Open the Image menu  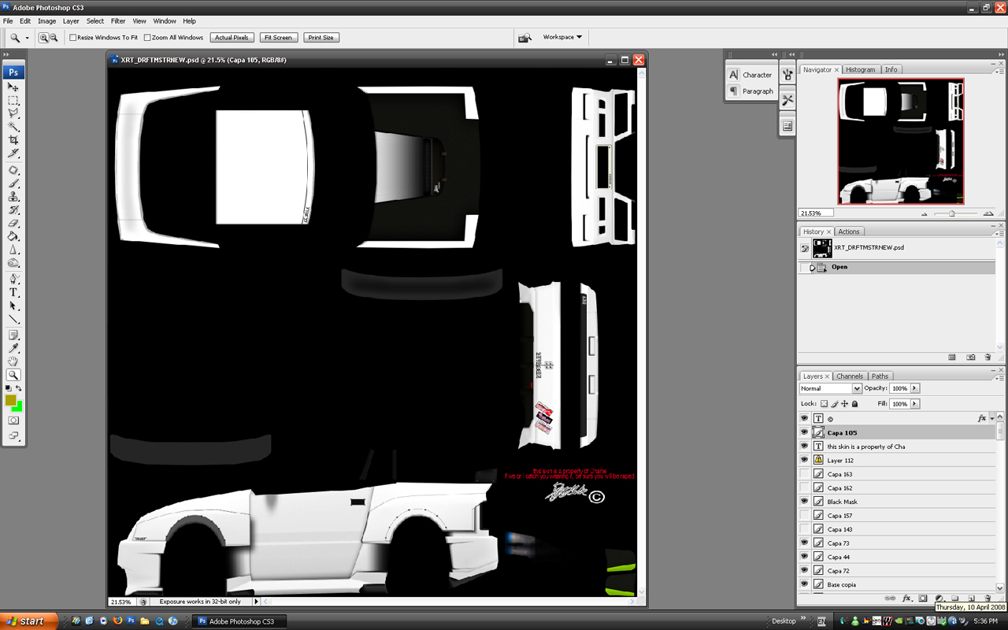(x=46, y=21)
